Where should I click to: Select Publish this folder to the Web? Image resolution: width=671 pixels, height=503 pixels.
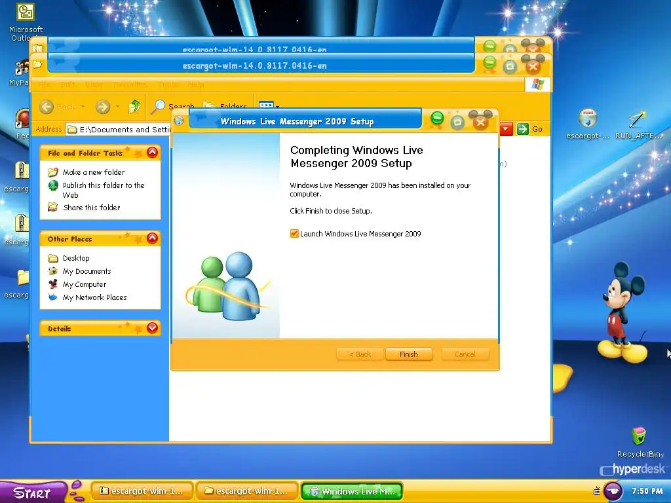(104, 190)
